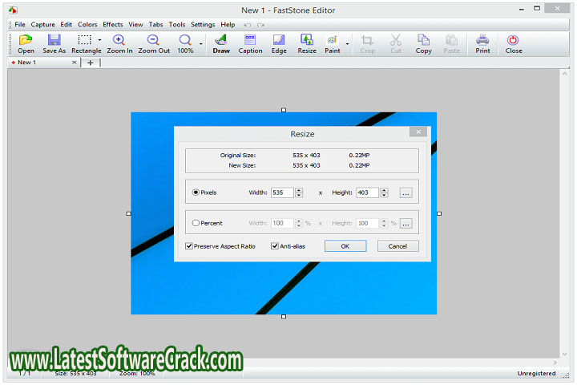
Task: Click the Paste toolbar icon
Action: click(x=451, y=44)
